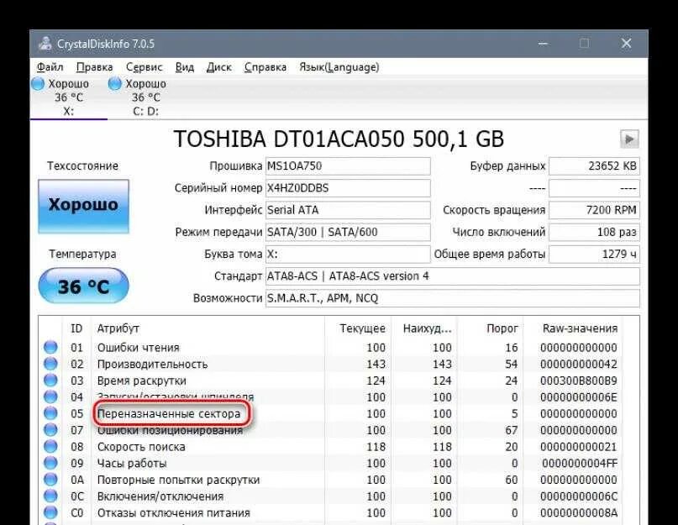Click the drive letter field X:
The image size is (678, 525).
click(348, 255)
